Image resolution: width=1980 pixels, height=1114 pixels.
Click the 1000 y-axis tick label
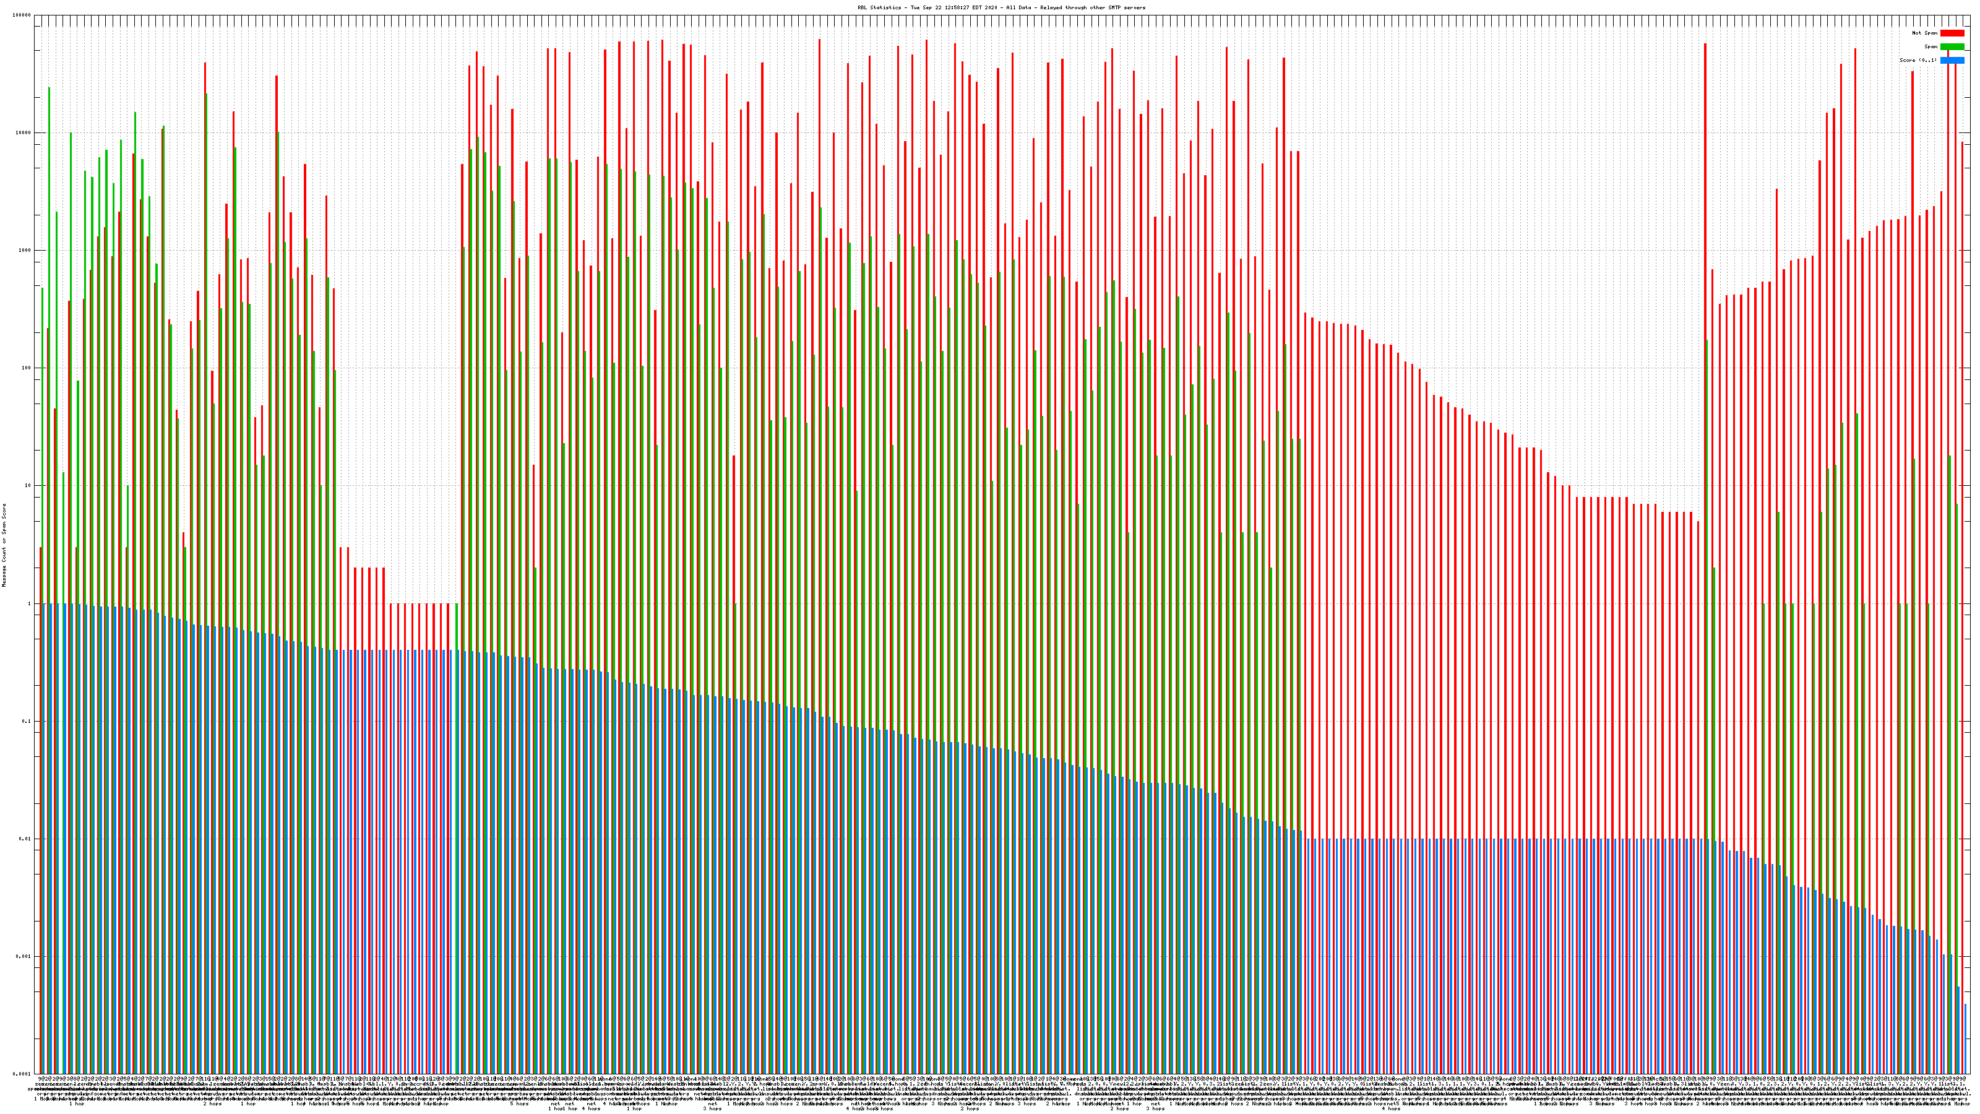click(25, 250)
